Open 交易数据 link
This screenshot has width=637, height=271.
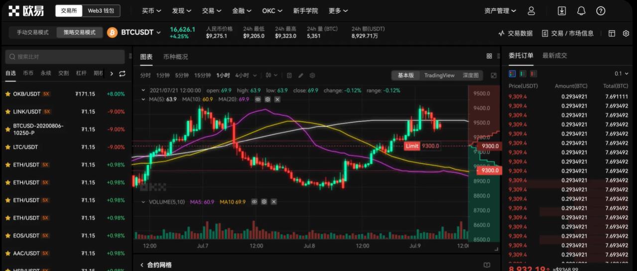click(x=515, y=33)
